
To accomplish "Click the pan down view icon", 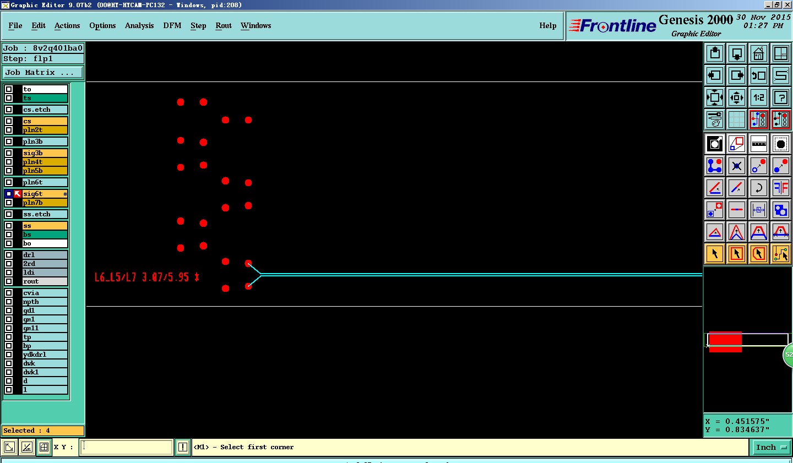I will click(x=737, y=53).
